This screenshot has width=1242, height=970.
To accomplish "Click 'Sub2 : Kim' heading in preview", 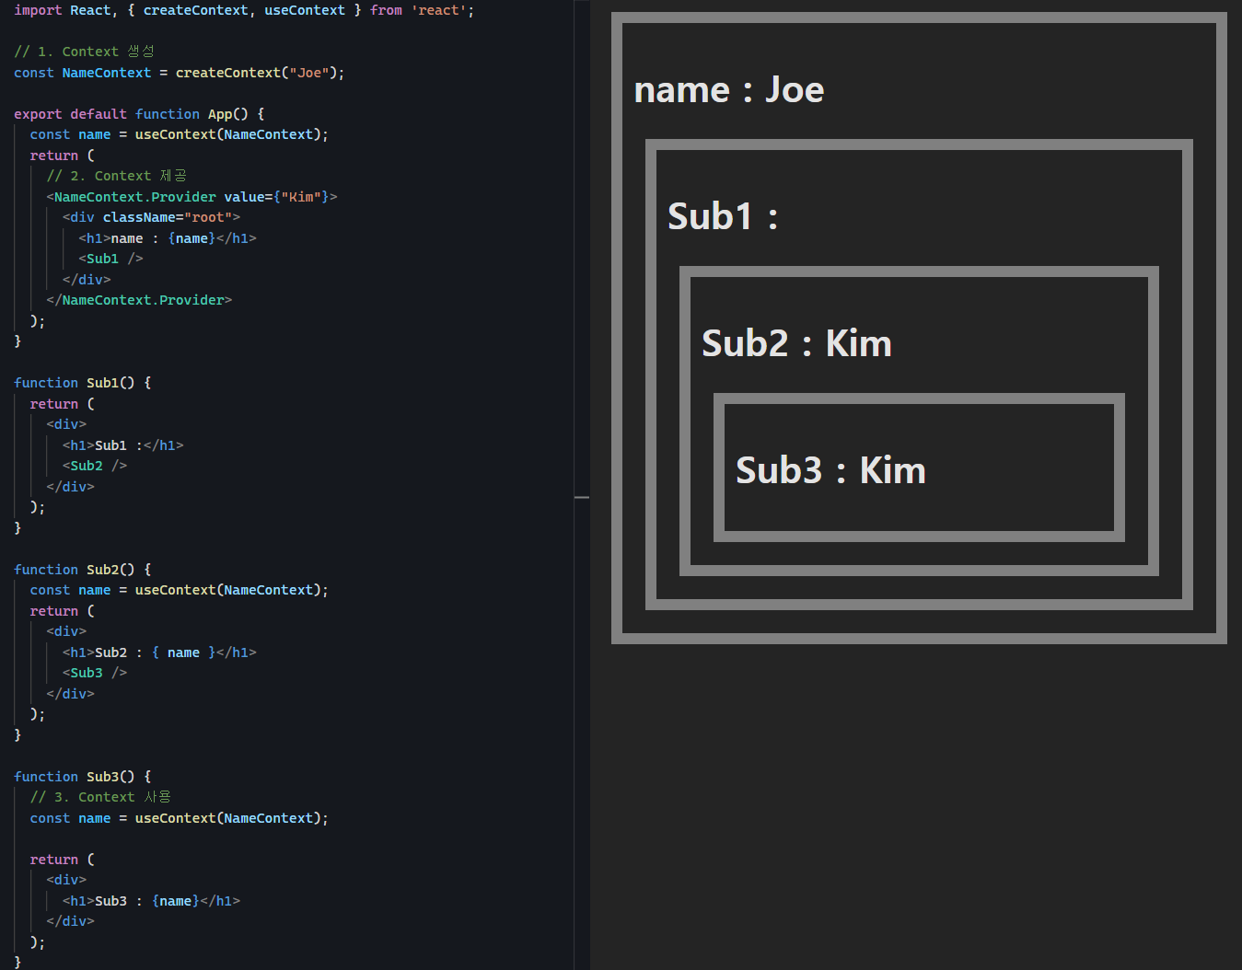I will [x=796, y=343].
